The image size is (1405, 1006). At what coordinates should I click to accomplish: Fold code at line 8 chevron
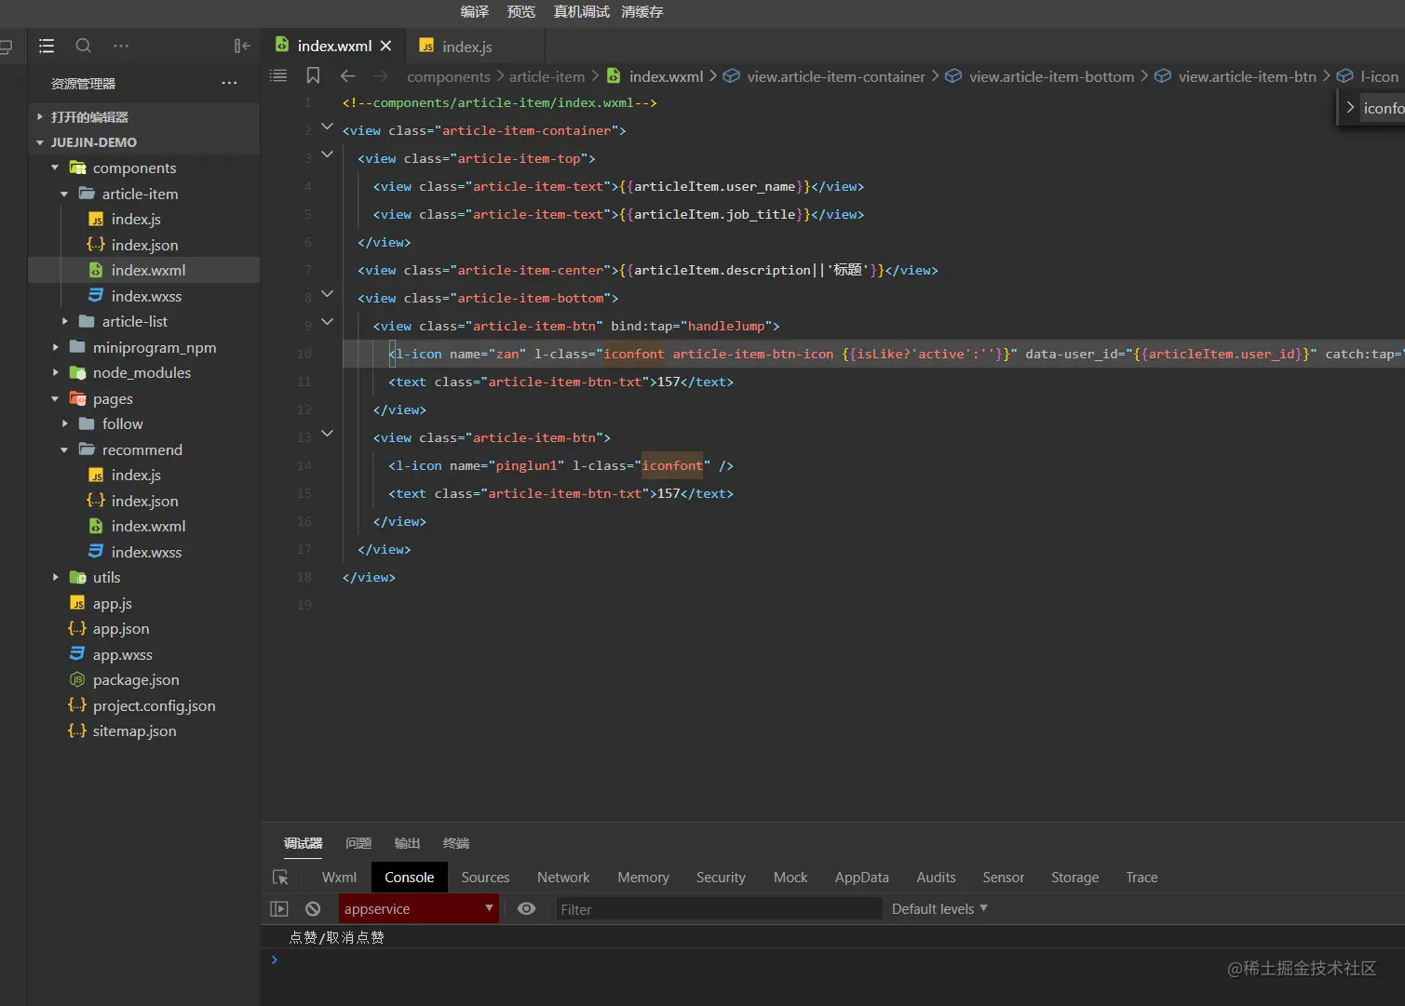tap(327, 293)
